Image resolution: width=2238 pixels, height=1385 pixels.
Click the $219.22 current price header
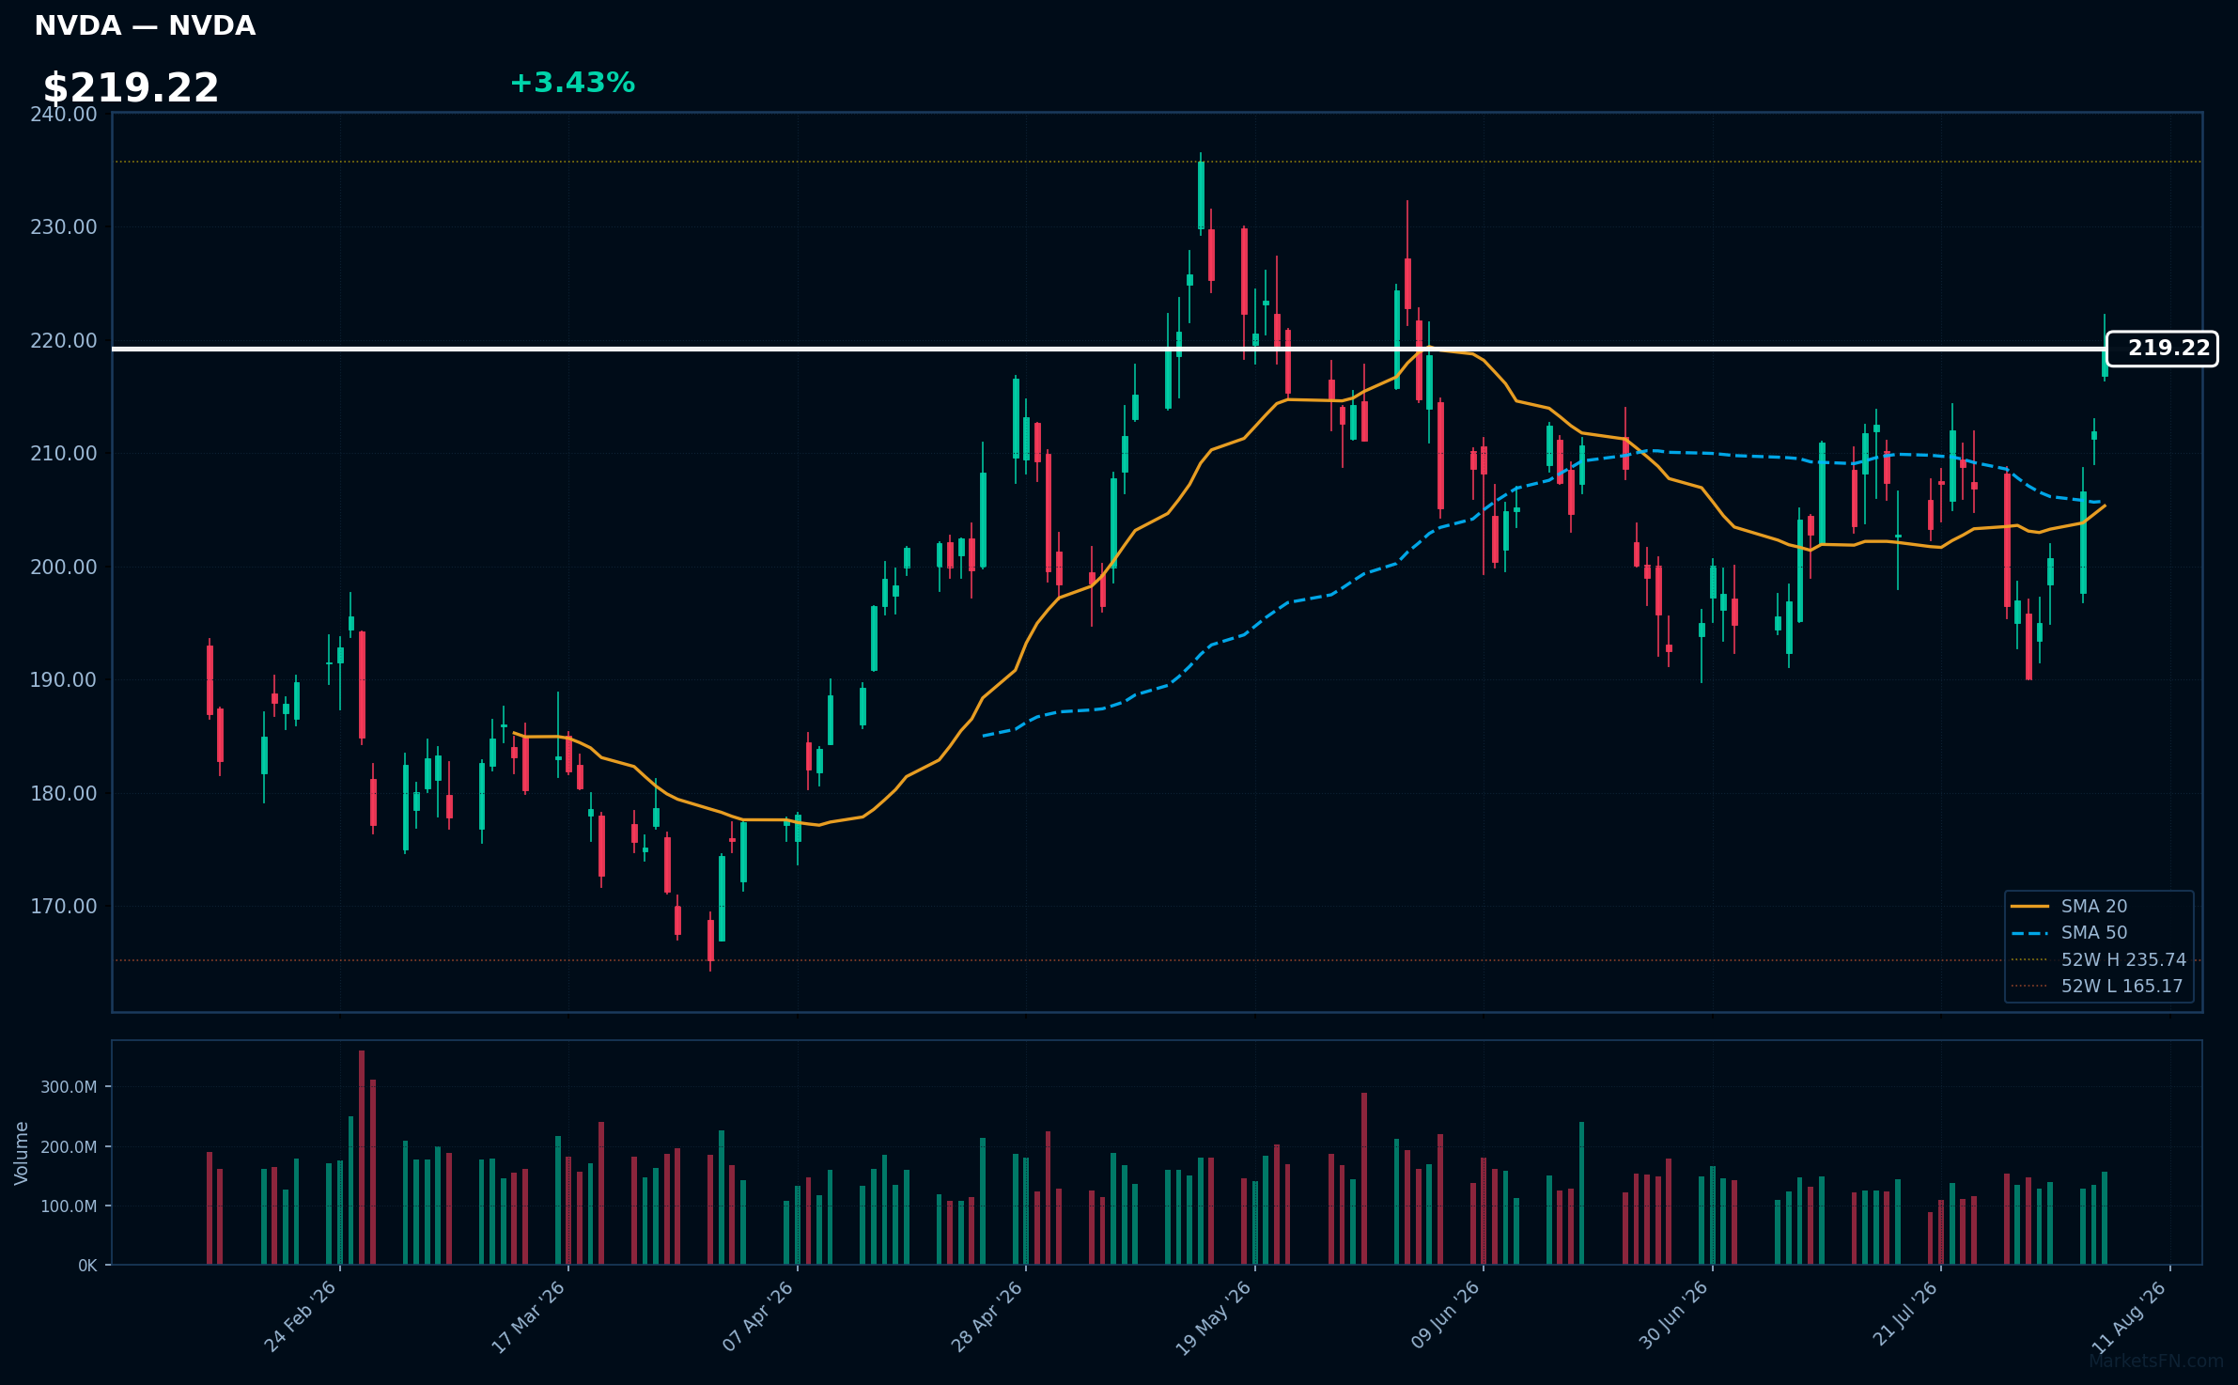(131, 88)
